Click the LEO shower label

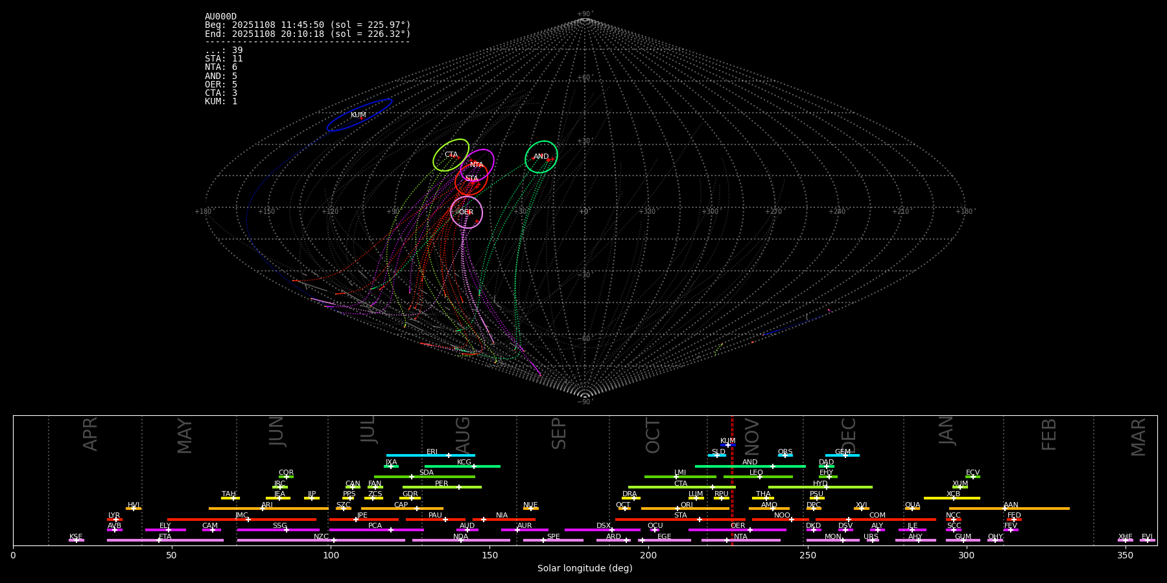pos(756,473)
